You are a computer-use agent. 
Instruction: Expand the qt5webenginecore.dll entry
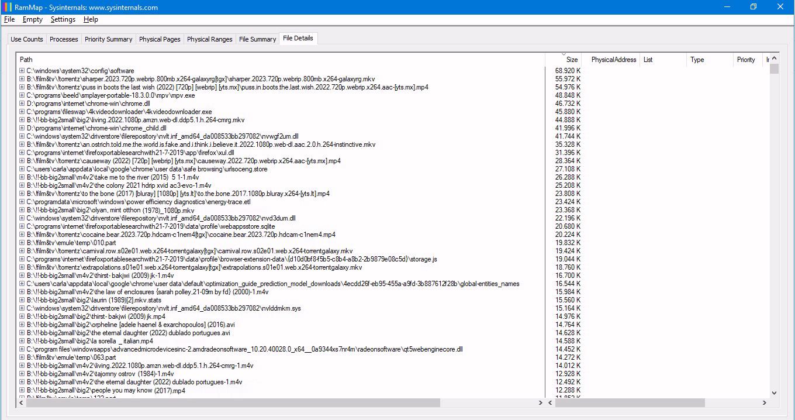pyautogui.click(x=22, y=349)
